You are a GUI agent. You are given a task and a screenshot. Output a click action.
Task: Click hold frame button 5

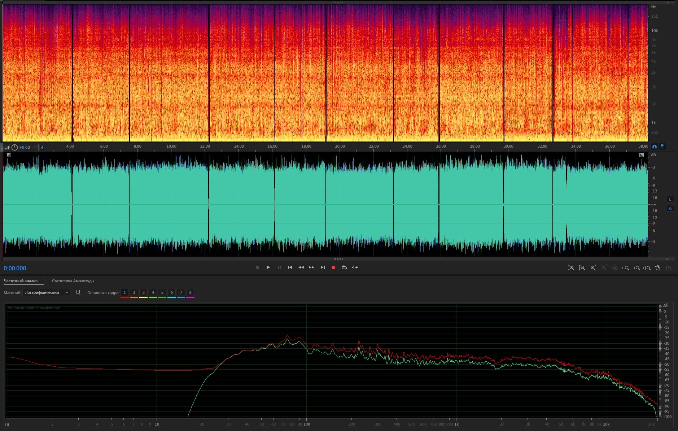click(x=162, y=292)
